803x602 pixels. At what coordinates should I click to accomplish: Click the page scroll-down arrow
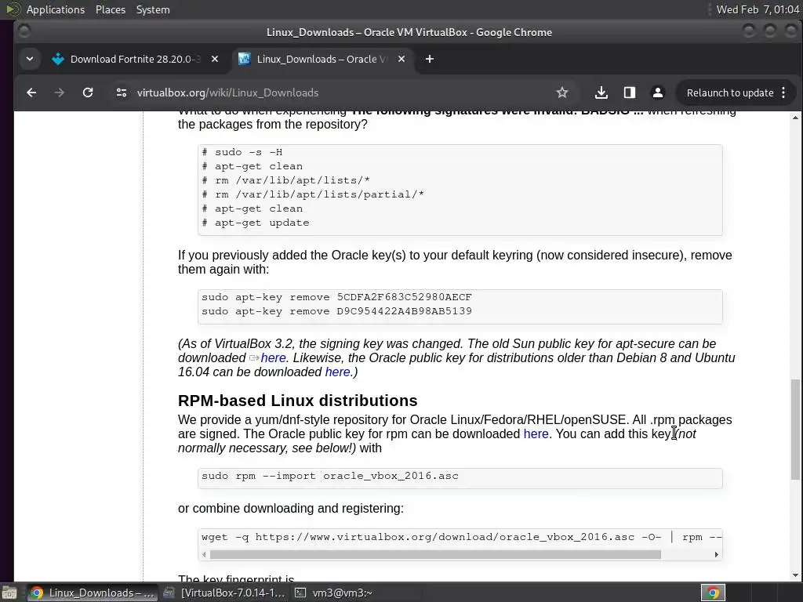(x=795, y=575)
